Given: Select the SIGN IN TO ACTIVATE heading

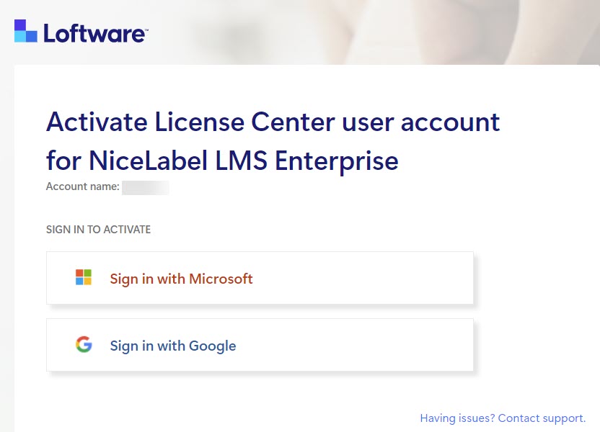Looking at the screenshot, I should coord(98,229).
